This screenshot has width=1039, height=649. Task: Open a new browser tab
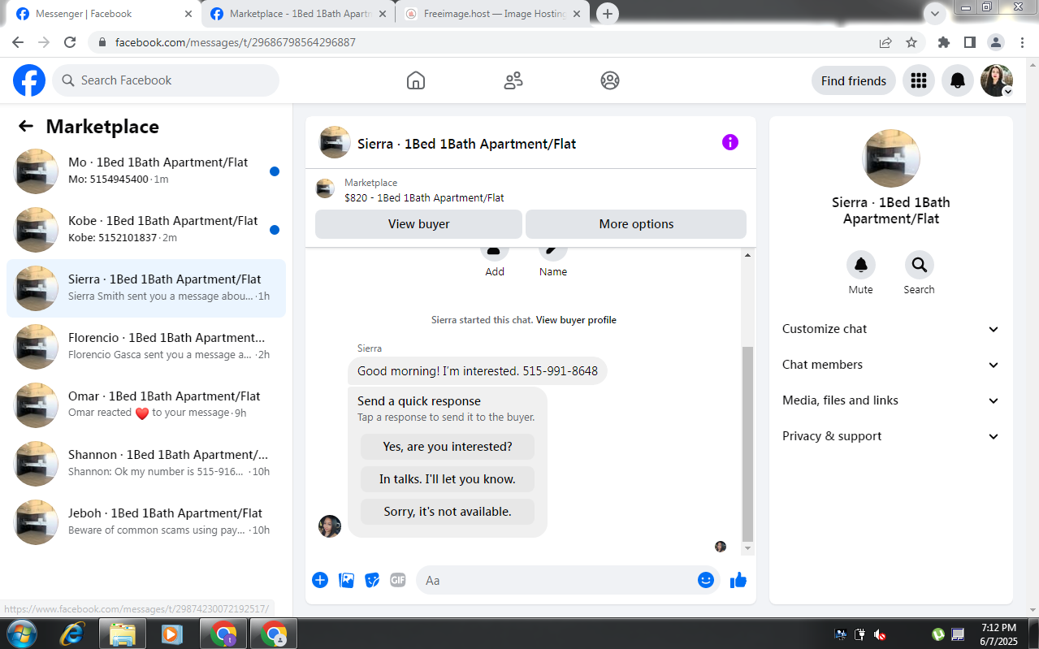click(607, 14)
